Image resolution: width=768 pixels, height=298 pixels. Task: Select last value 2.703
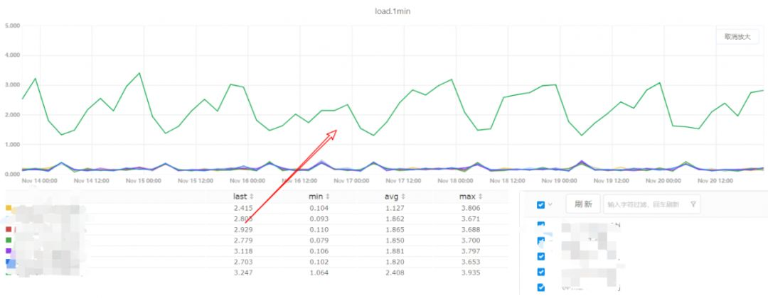243,262
